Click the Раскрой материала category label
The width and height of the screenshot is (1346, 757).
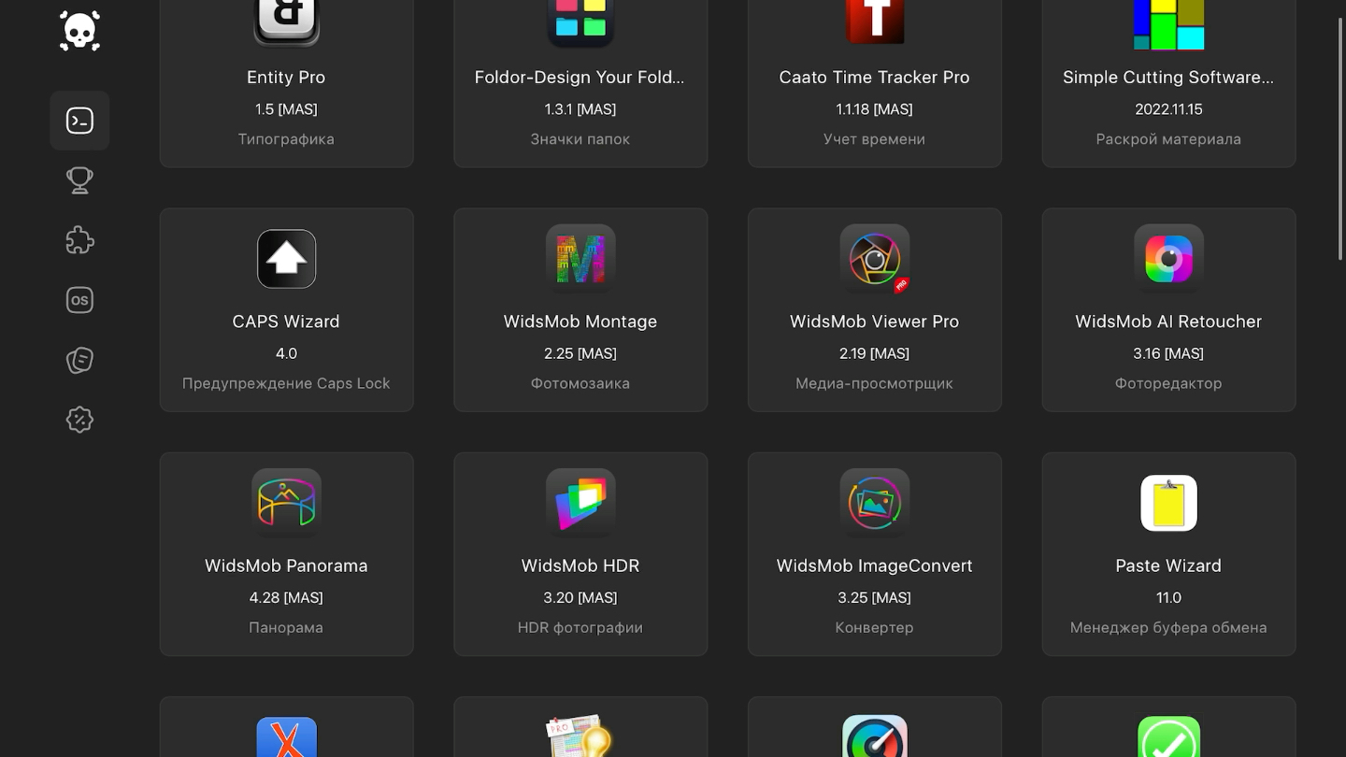tap(1168, 139)
